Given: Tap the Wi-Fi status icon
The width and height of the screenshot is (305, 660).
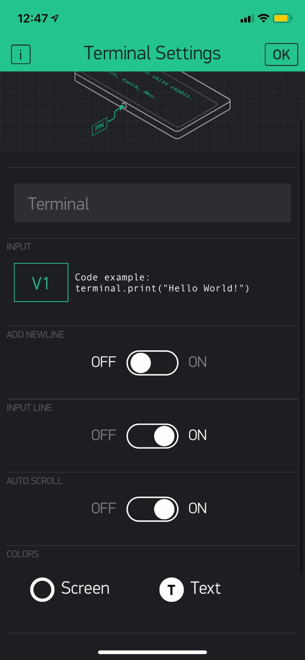Looking at the screenshot, I should coord(263,18).
